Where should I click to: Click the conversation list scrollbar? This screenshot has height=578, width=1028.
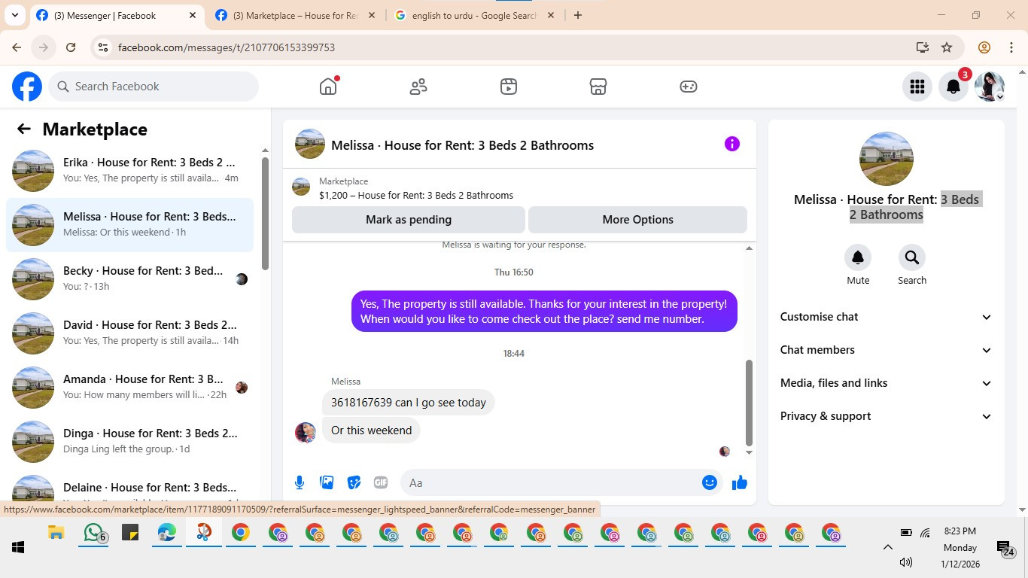(265, 214)
